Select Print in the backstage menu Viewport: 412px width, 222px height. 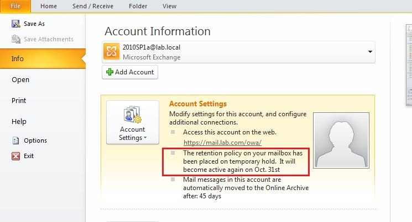pos(19,100)
